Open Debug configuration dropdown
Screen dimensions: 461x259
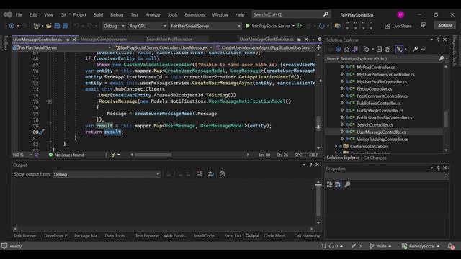coord(114,26)
